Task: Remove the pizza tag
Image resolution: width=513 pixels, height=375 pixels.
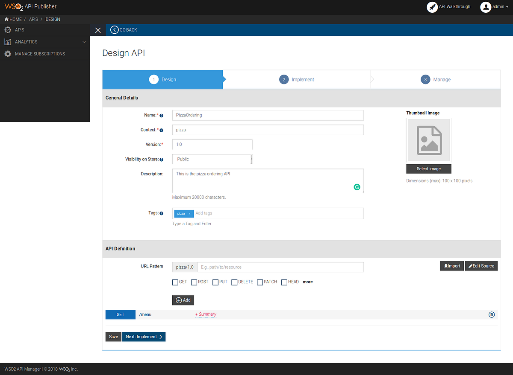Action: tap(190, 213)
